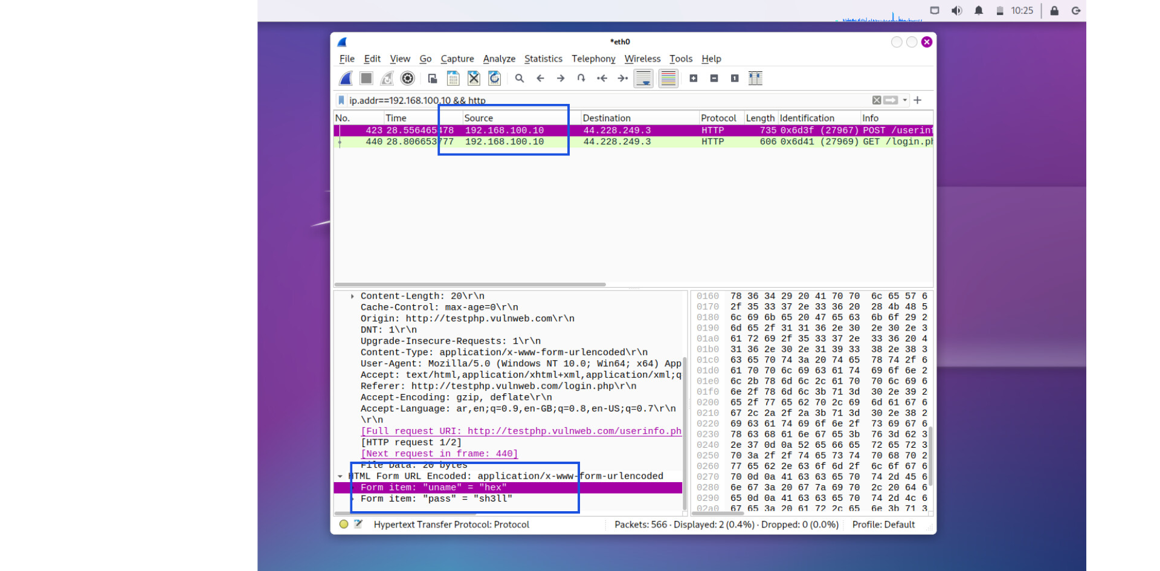Select the User-Agent header line
This screenshot has width=1160, height=571.
[521, 364]
